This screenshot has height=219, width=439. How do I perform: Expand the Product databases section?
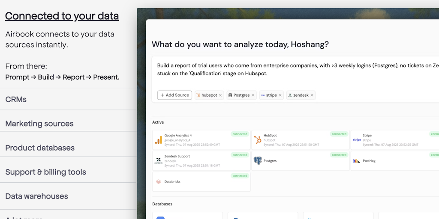pyautogui.click(x=68, y=148)
